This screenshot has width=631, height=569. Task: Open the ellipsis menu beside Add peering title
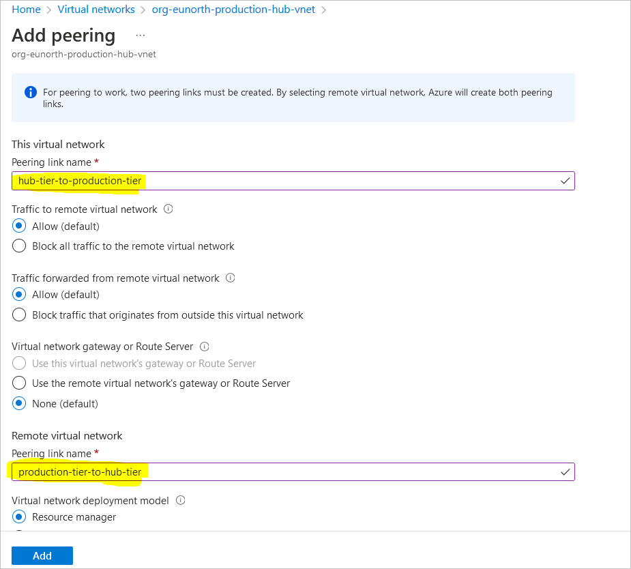pyautogui.click(x=140, y=35)
